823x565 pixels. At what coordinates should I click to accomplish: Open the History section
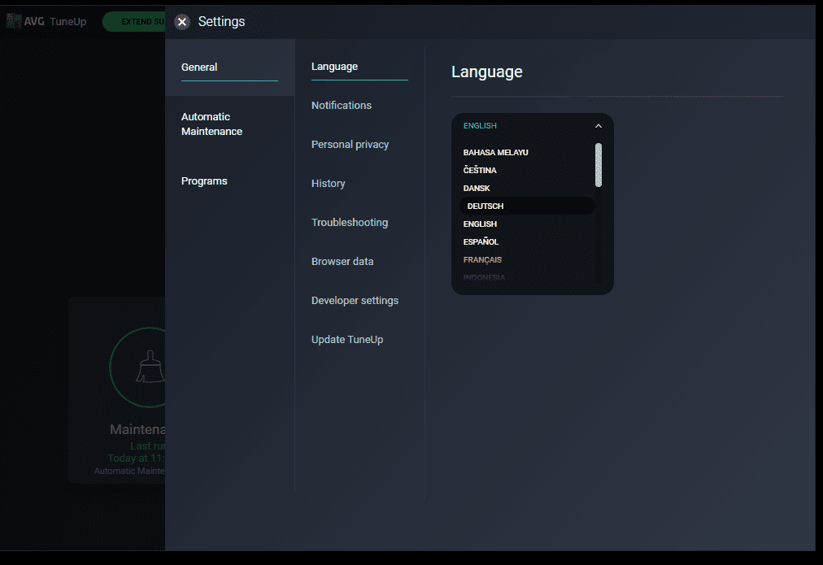pos(328,184)
